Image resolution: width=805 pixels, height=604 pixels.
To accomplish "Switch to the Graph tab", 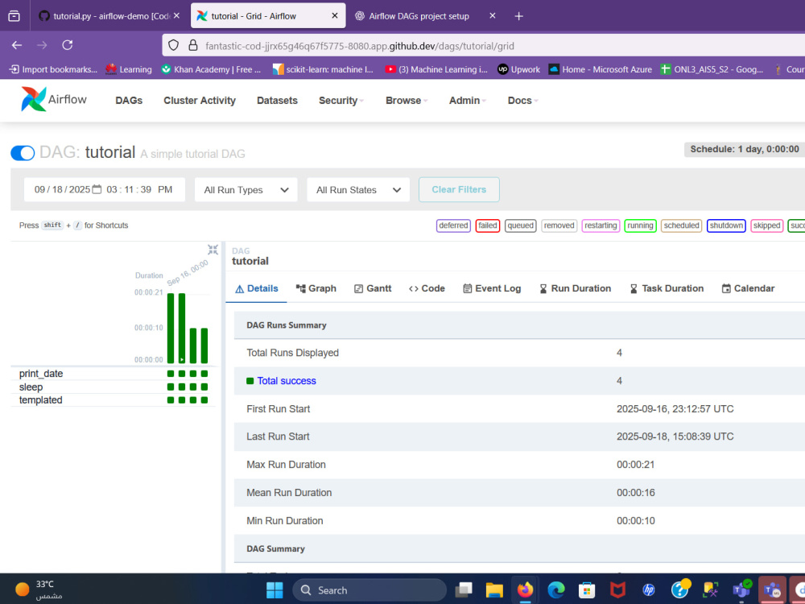I will (316, 288).
